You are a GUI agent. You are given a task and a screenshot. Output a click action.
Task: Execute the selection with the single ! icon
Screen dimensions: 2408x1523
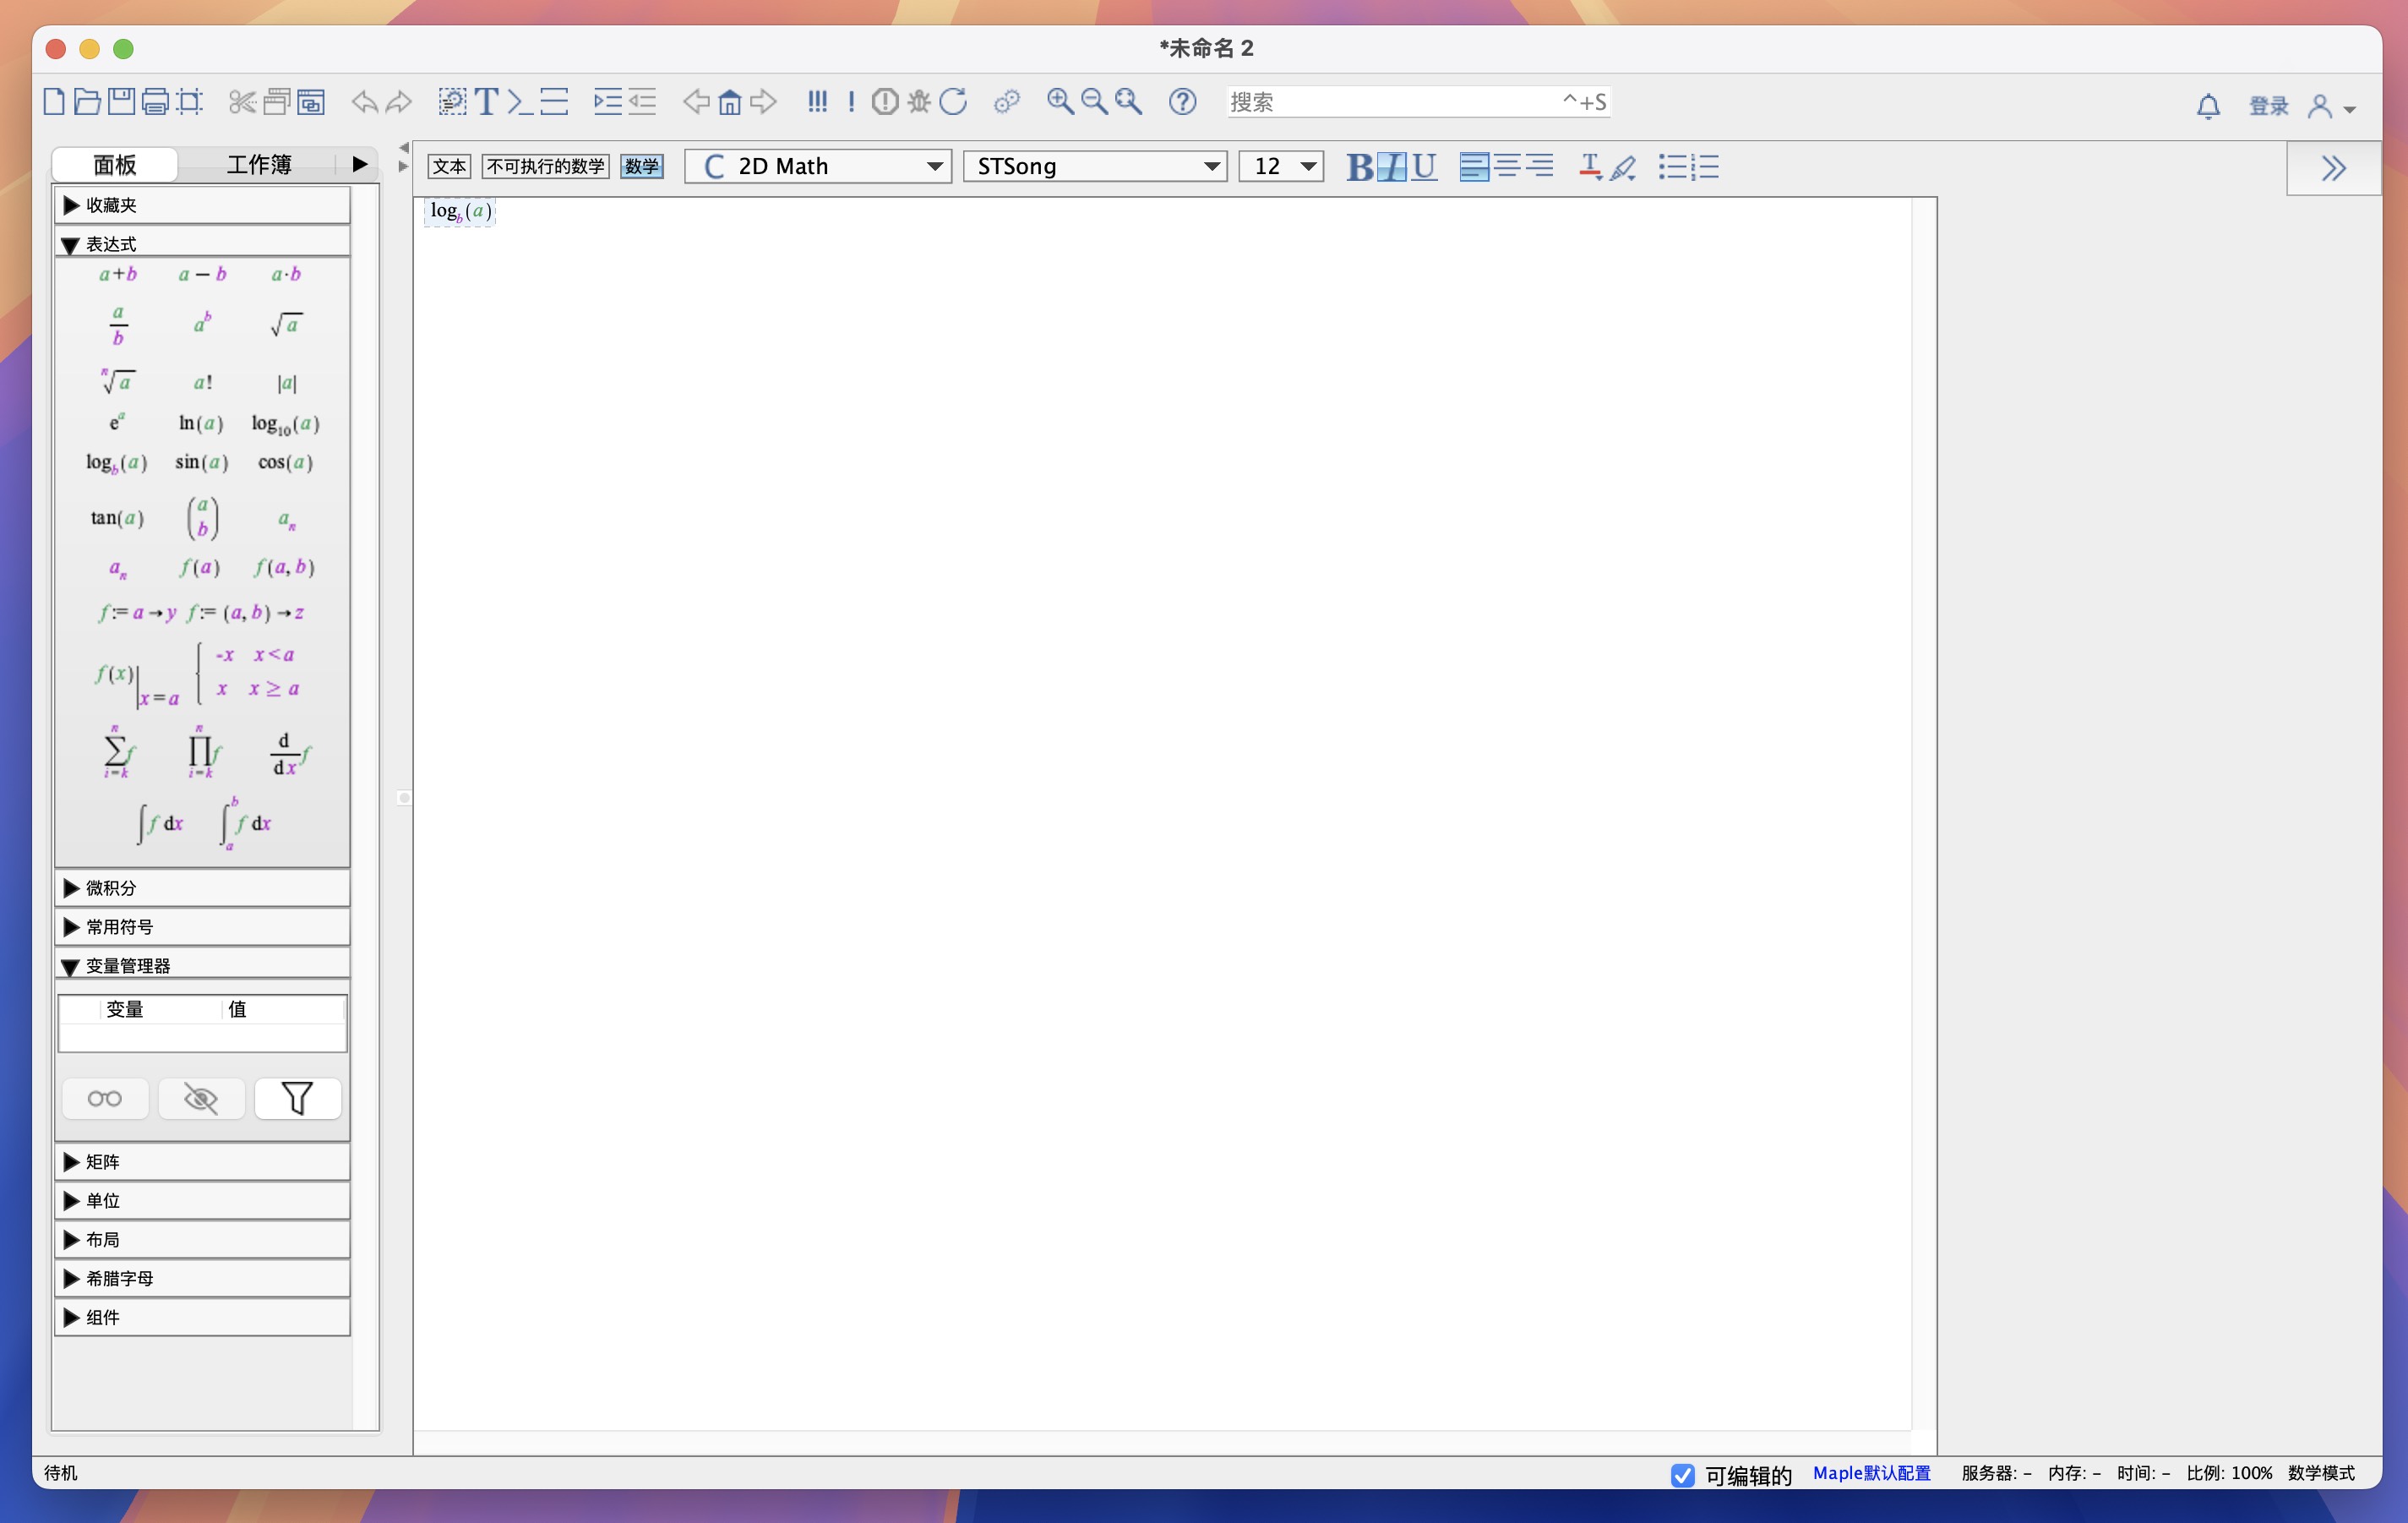click(851, 102)
